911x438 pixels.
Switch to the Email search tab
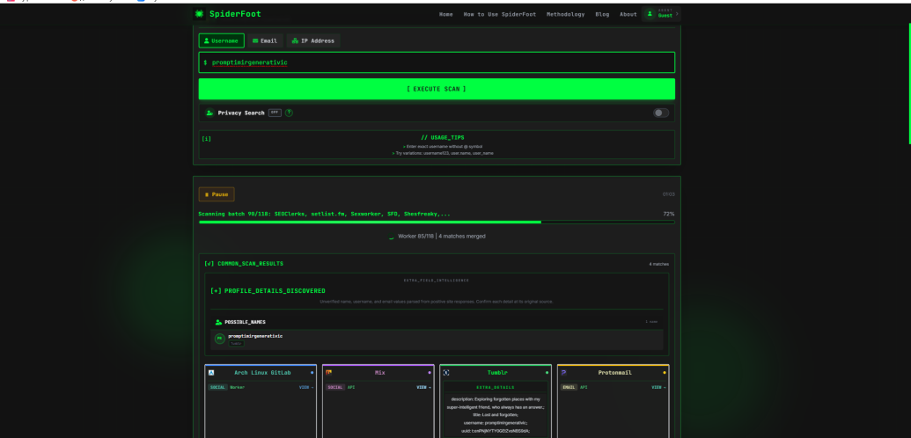tap(265, 40)
